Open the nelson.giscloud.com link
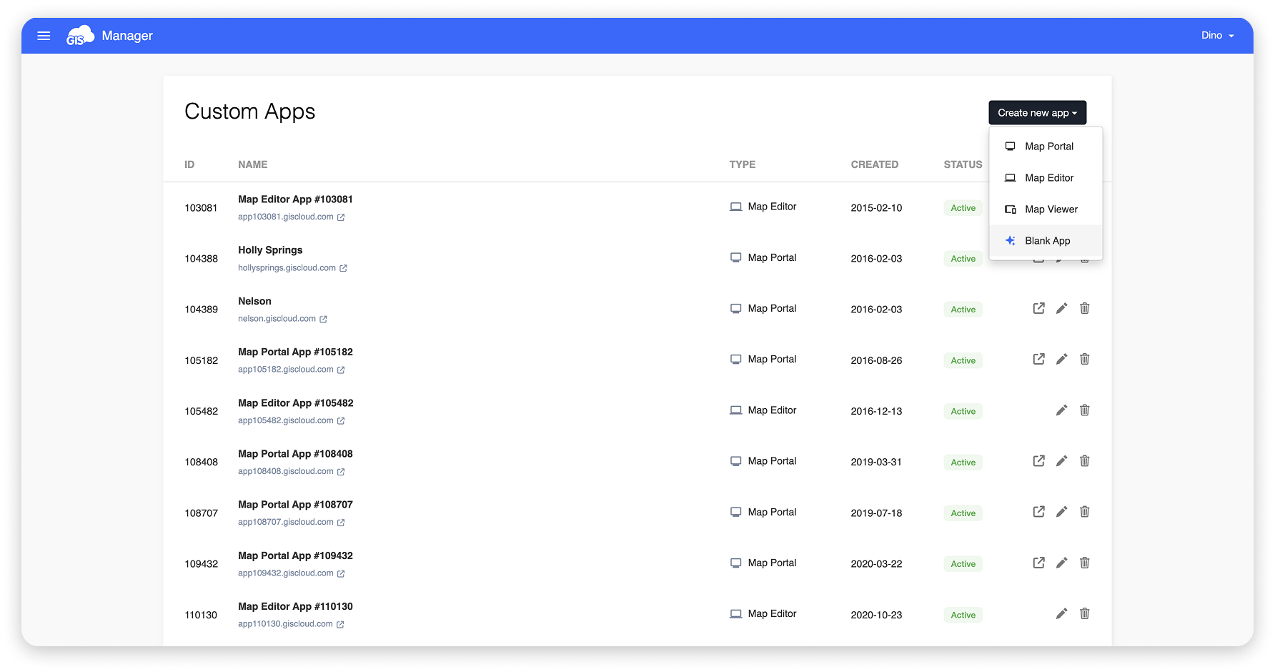 coord(283,319)
